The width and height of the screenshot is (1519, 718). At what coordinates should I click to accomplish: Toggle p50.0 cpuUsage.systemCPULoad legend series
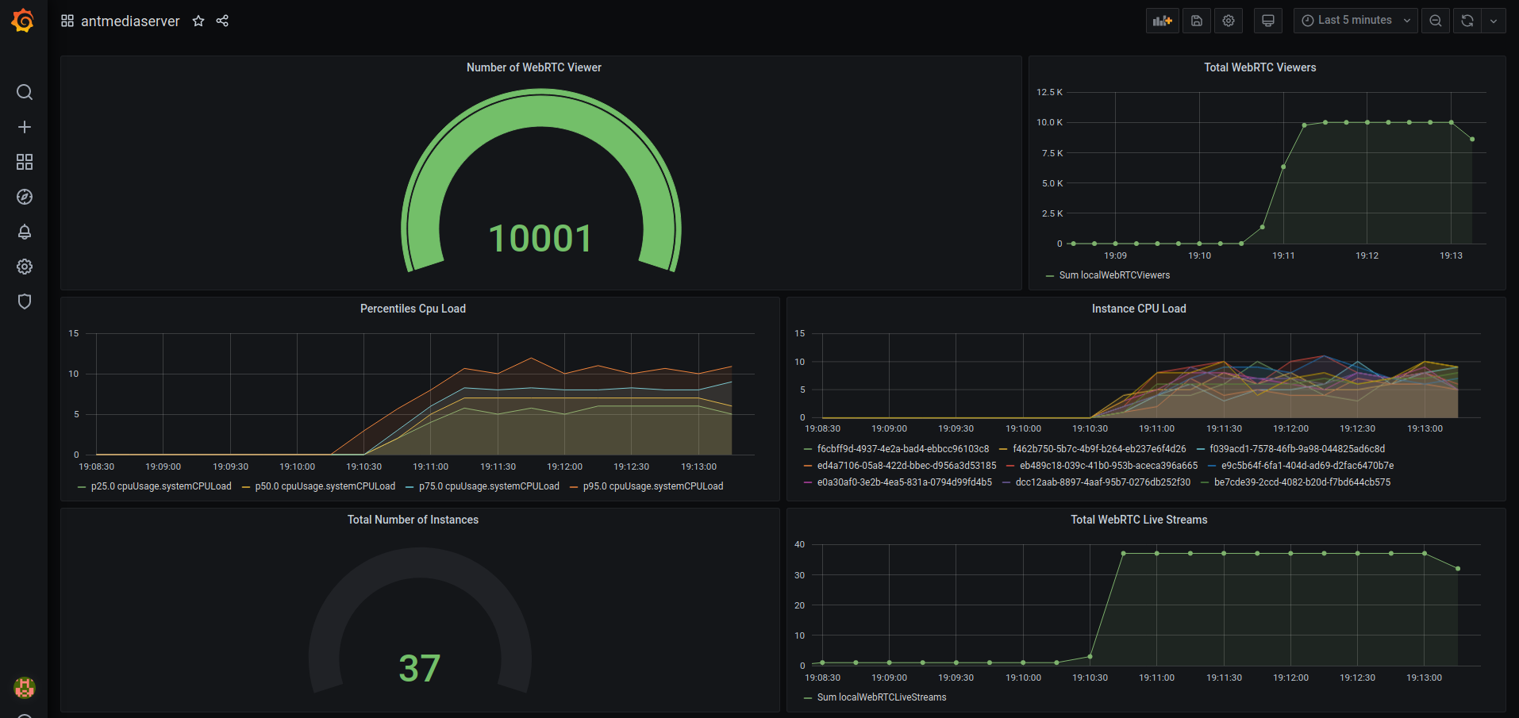click(x=325, y=486)
